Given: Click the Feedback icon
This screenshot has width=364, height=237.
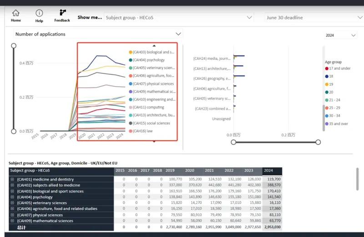Looking at the screenshot, I should pyautogui.click(x=63, y=13).
